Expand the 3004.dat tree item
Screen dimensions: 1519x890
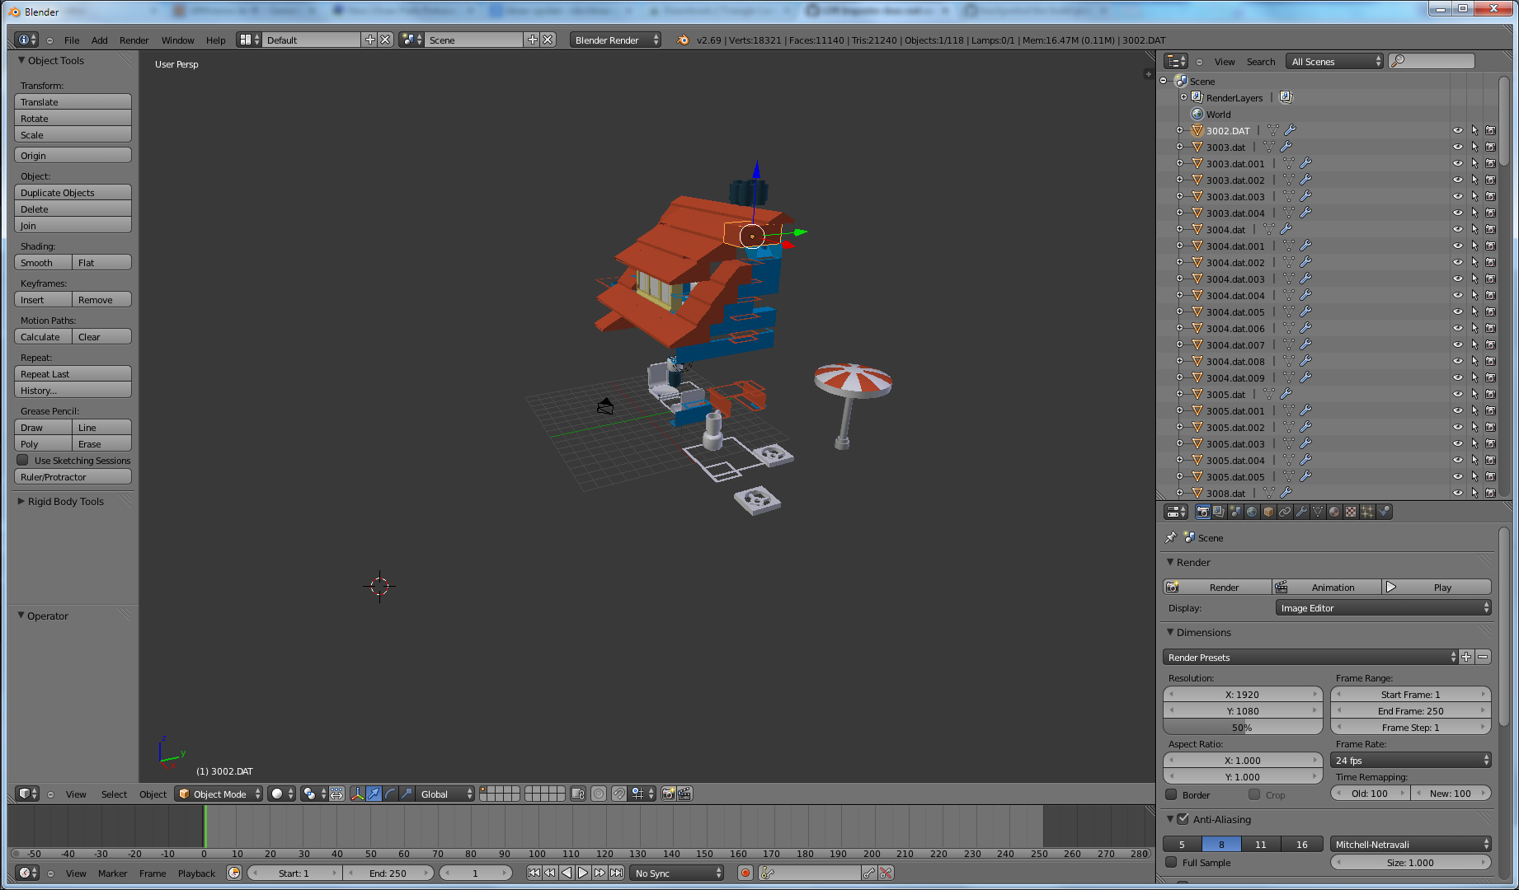coord(1179,229)
